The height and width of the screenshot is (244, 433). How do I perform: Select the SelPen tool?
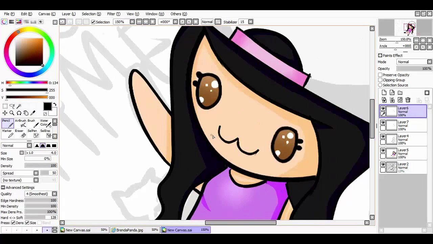click(32, 133)
